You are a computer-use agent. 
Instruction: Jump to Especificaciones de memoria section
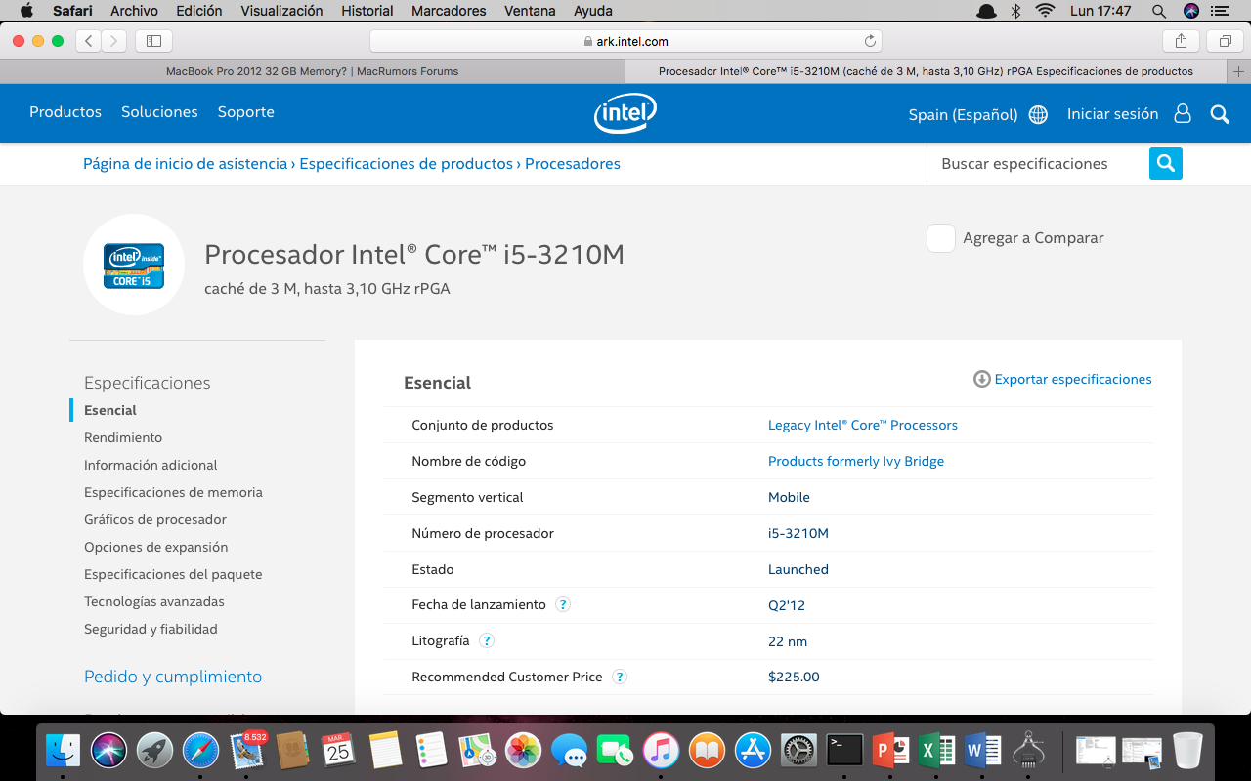(173, 493)
